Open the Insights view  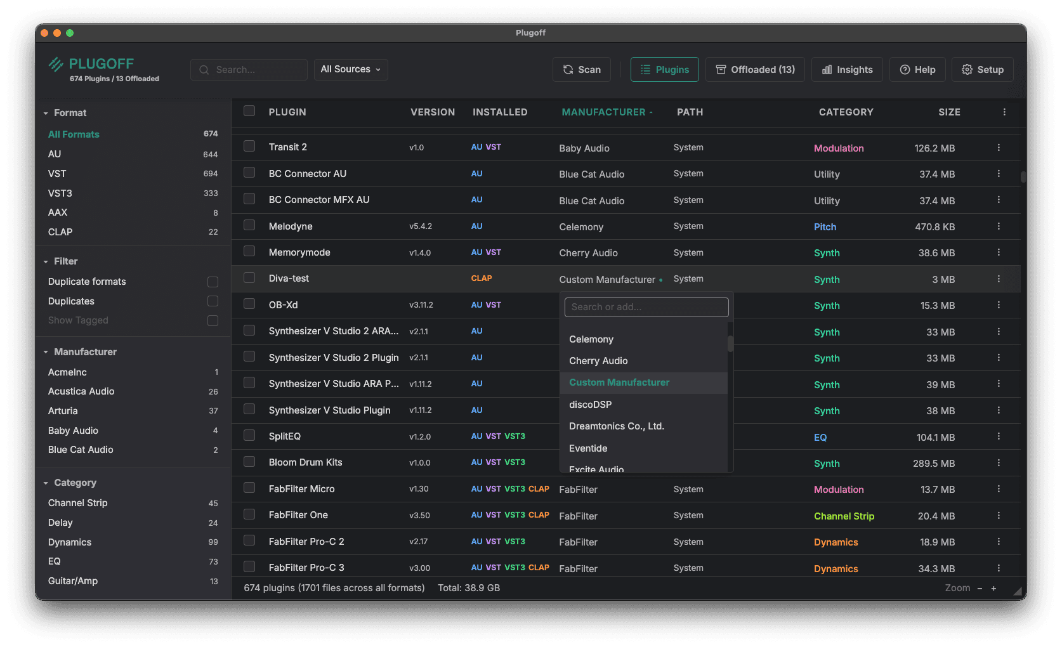click(x=847, y=70)
